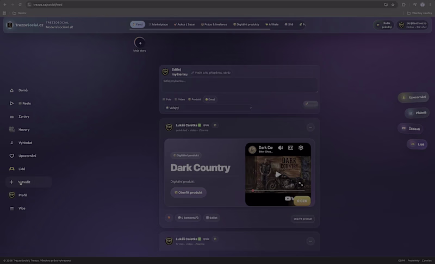This screenshot has width=435, height=264.
Task: Open the three-dot menu on first post
Action: (310, 128)
